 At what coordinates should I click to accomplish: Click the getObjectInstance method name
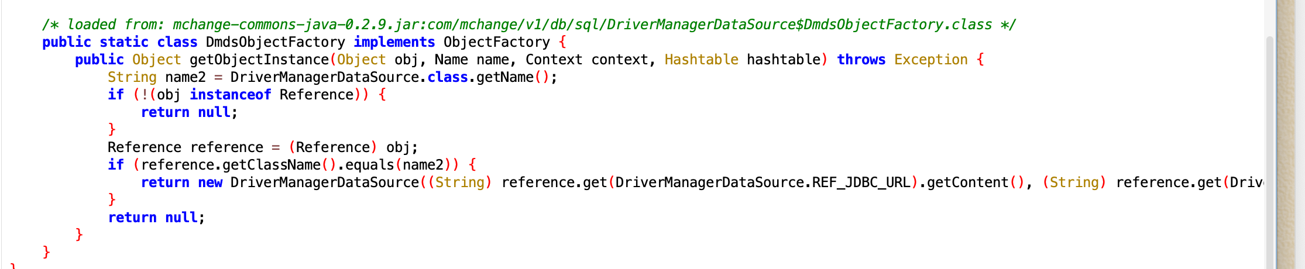(259, 60)
